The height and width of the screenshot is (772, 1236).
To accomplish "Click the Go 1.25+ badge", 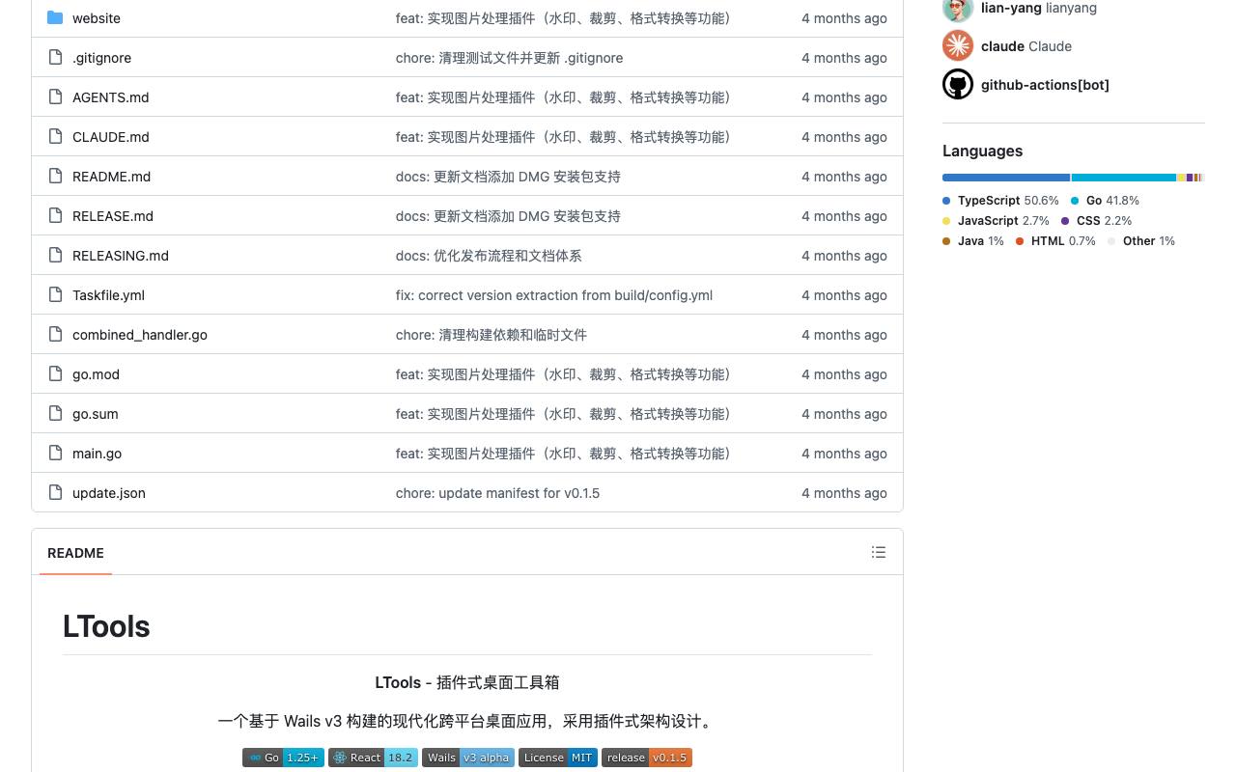I will point(283,758).
